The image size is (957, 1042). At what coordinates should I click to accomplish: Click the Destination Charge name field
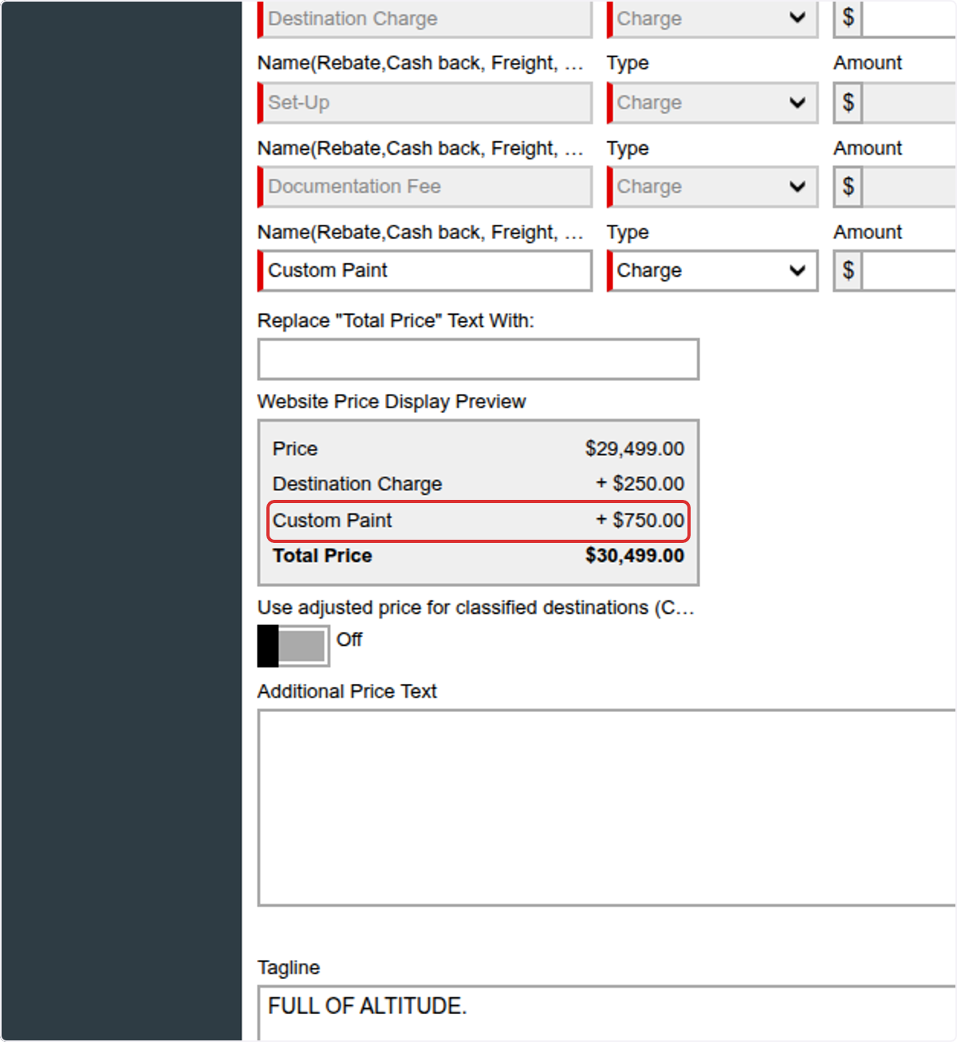[425, 18]
